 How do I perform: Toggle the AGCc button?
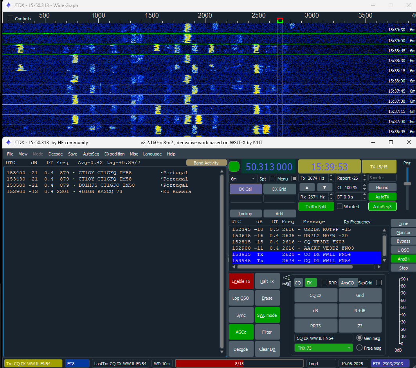241,332
